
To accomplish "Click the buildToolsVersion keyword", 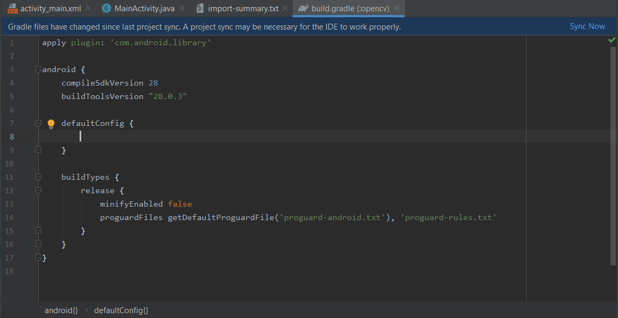I will (103, 96).
